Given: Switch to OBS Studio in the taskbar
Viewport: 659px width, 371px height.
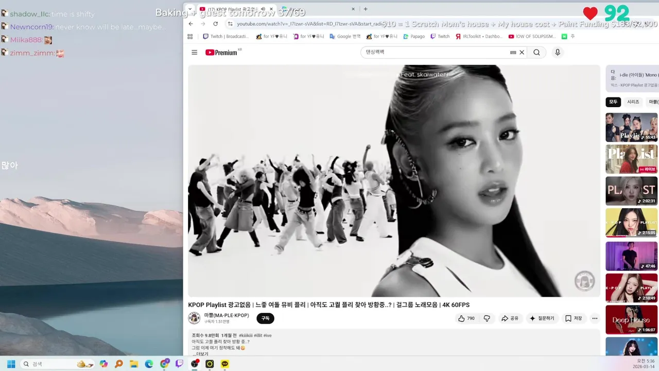Looking at the screenshot, I should click(x=195, y=364).
